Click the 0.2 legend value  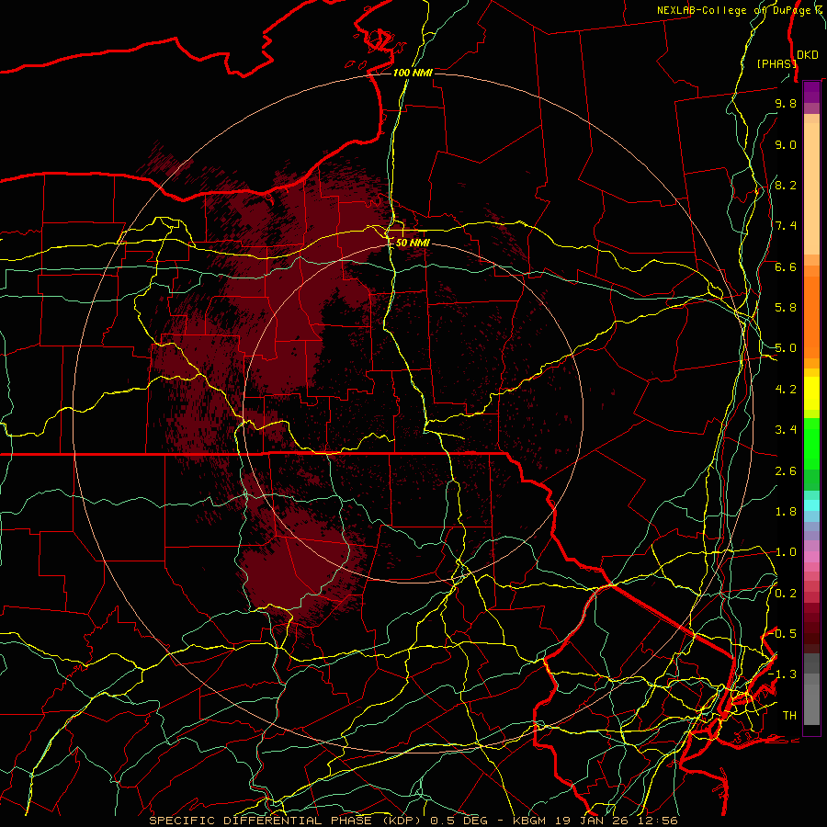point(786,594)
